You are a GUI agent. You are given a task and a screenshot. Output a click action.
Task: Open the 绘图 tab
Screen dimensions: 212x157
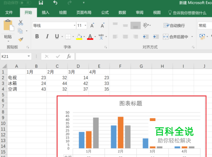63,13
